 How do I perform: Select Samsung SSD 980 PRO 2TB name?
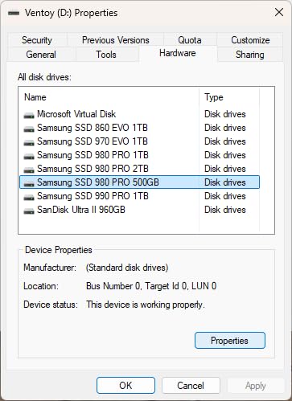click(x=93, y=169)
